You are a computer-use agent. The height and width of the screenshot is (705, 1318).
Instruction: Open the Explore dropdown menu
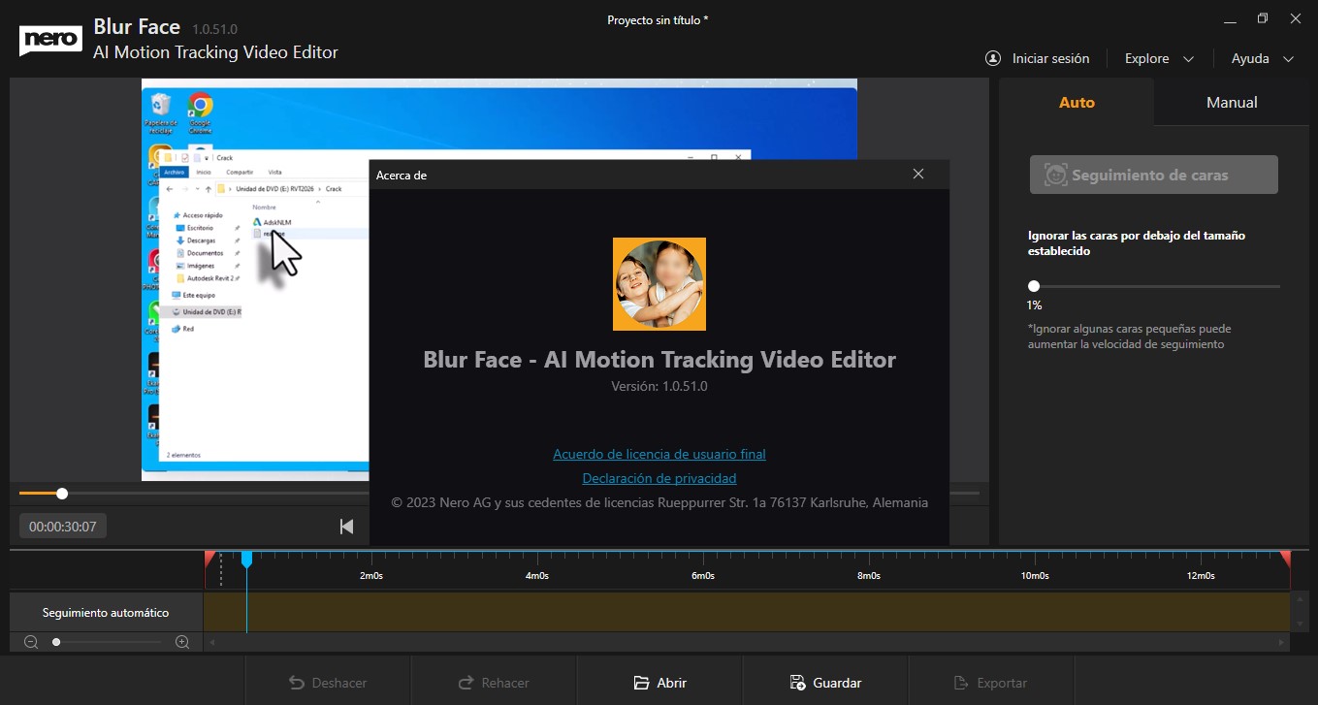[1159, 58]
